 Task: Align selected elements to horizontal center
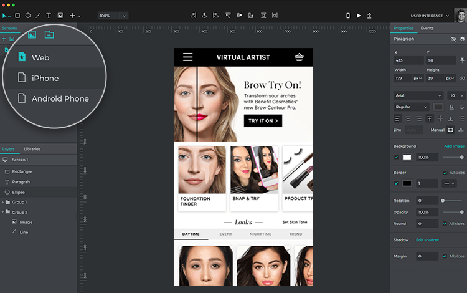[x=204, y=16]
